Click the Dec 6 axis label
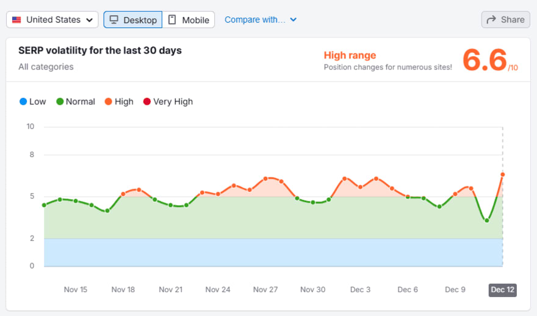Screen dimensions: 537x316 [408, 290]
